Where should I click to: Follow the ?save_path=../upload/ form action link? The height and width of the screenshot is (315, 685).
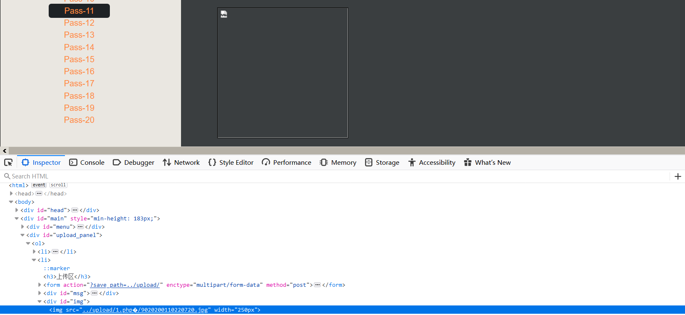point(125,285)
